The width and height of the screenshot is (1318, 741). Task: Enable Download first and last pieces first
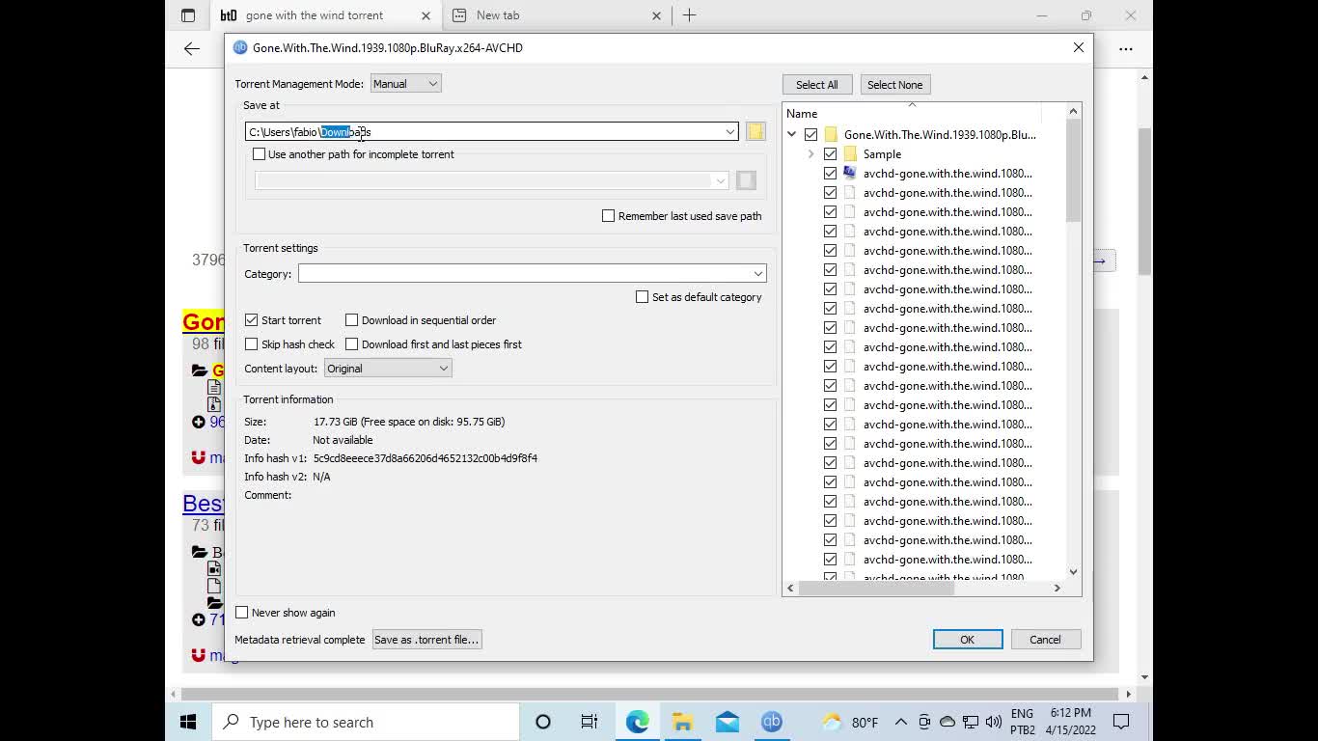tap(351, 344)
